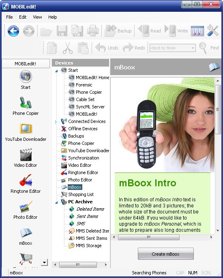Click the Redo toolbar button
The image size is (223, 278).
134,48
